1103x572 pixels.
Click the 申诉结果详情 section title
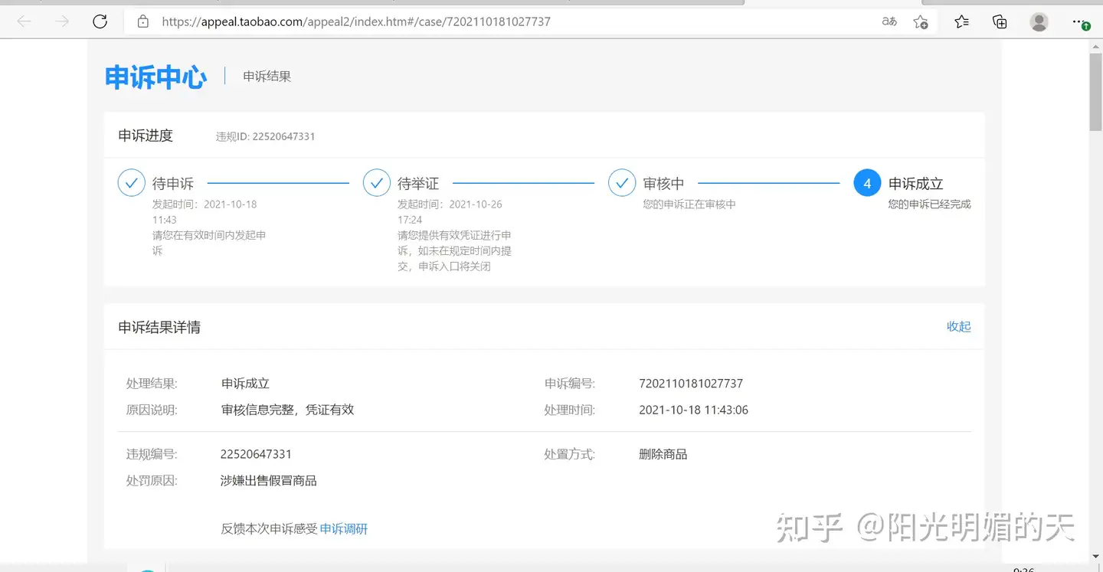coord(159,327)
